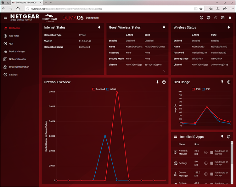Unpin the CPU Usage panel
236x187 pixels.
pyautogui.click(x=222, y=82)
